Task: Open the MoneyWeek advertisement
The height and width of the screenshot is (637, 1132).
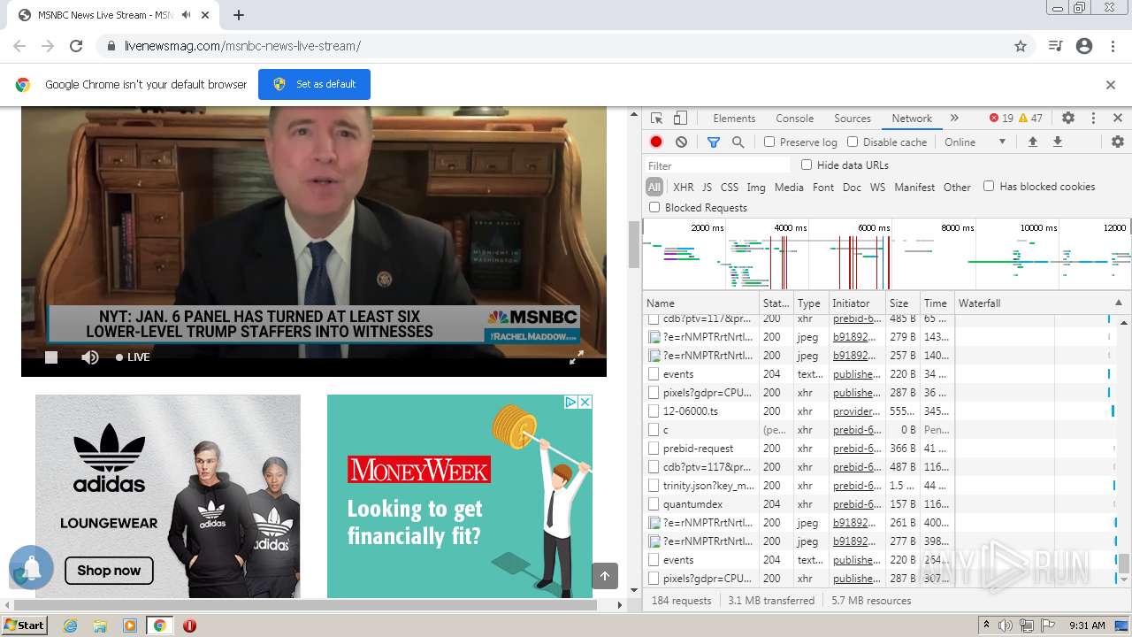Action: tap(460, 495)
